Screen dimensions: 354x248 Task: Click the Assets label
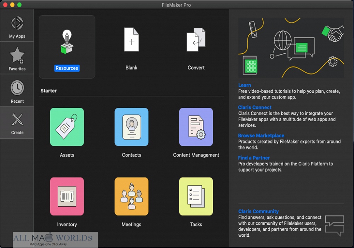tap(67, 155)
